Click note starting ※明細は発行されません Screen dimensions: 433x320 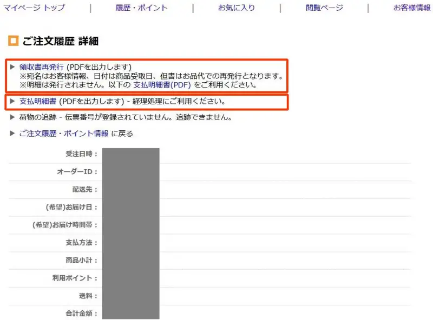coord(138,85)
